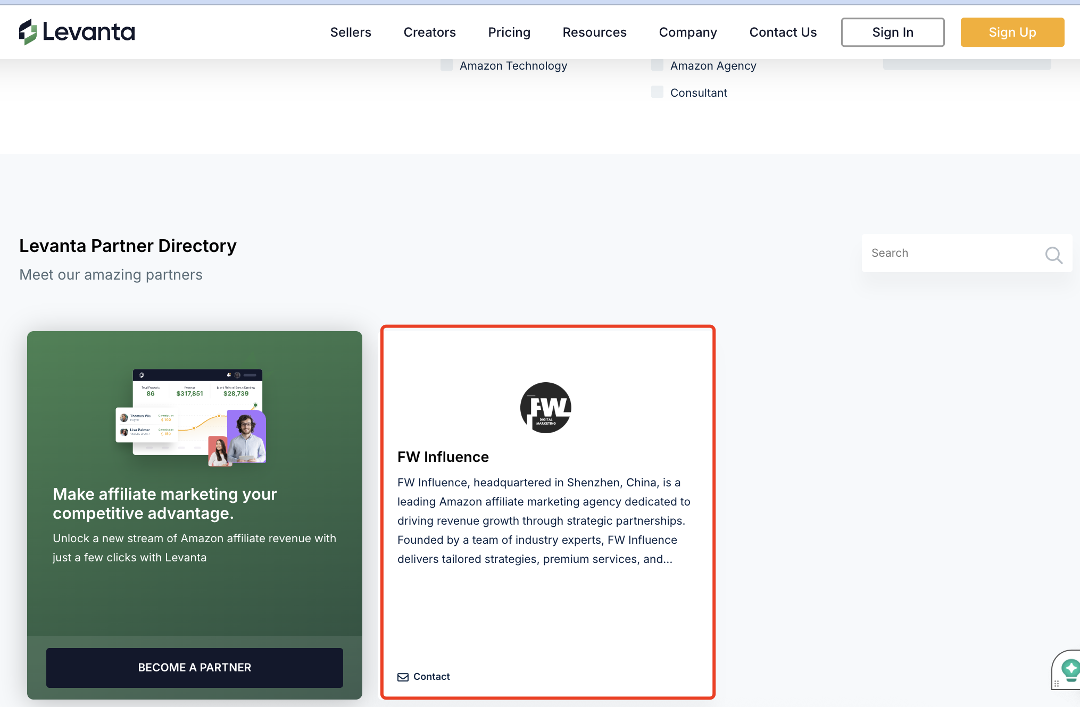Open the Creators navigation menu
The height and width of the screenshot is (707, 1080).
point(429,32)
